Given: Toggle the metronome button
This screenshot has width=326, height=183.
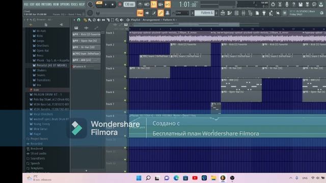Looking at the screenshot, I should [x=140, y=5].
